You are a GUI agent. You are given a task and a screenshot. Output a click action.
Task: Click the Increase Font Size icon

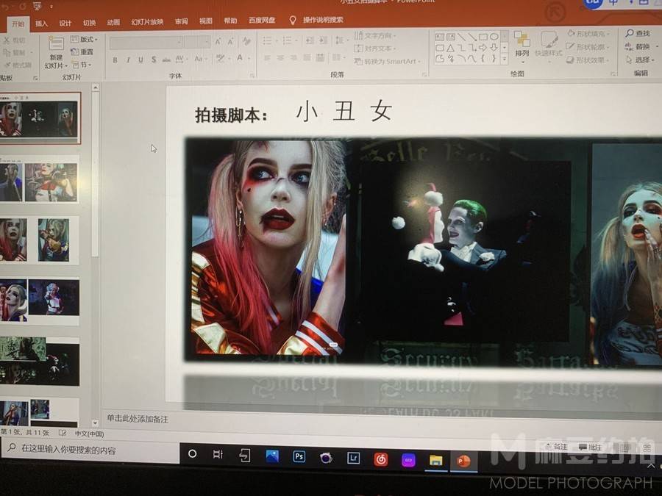218,41
